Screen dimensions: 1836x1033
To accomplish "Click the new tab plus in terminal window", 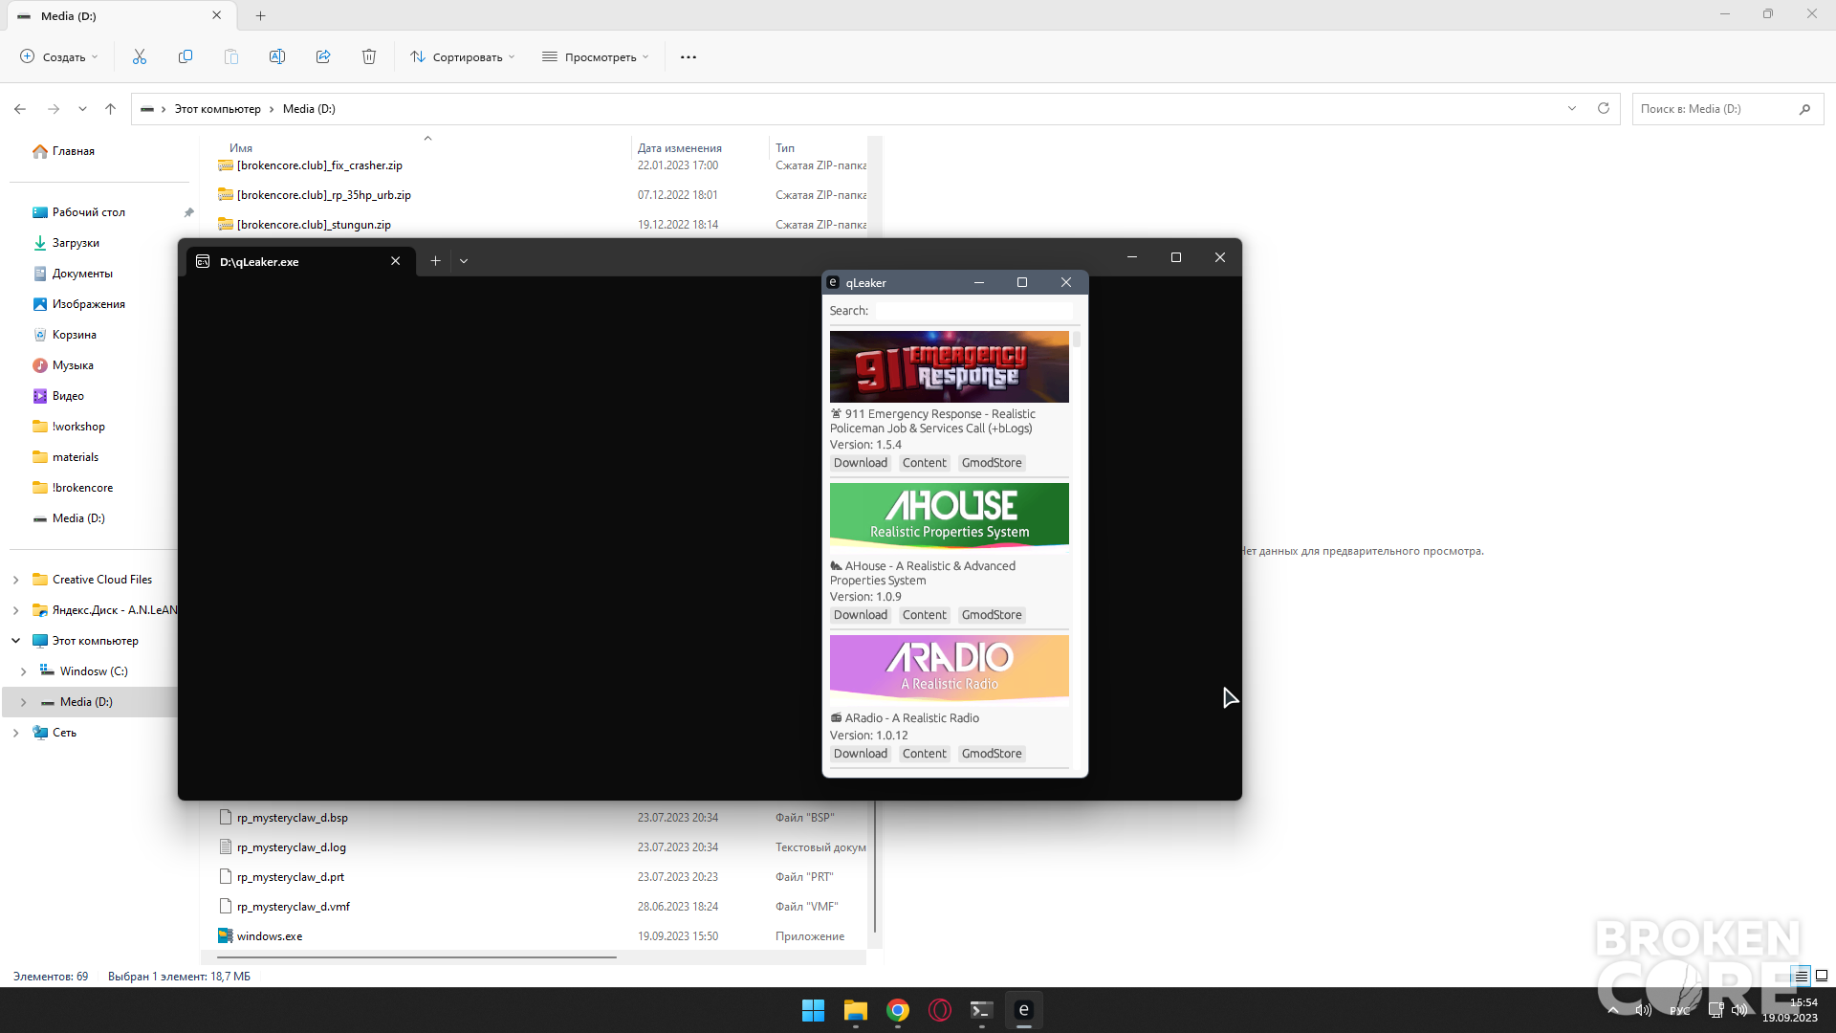I will [435, 261].
